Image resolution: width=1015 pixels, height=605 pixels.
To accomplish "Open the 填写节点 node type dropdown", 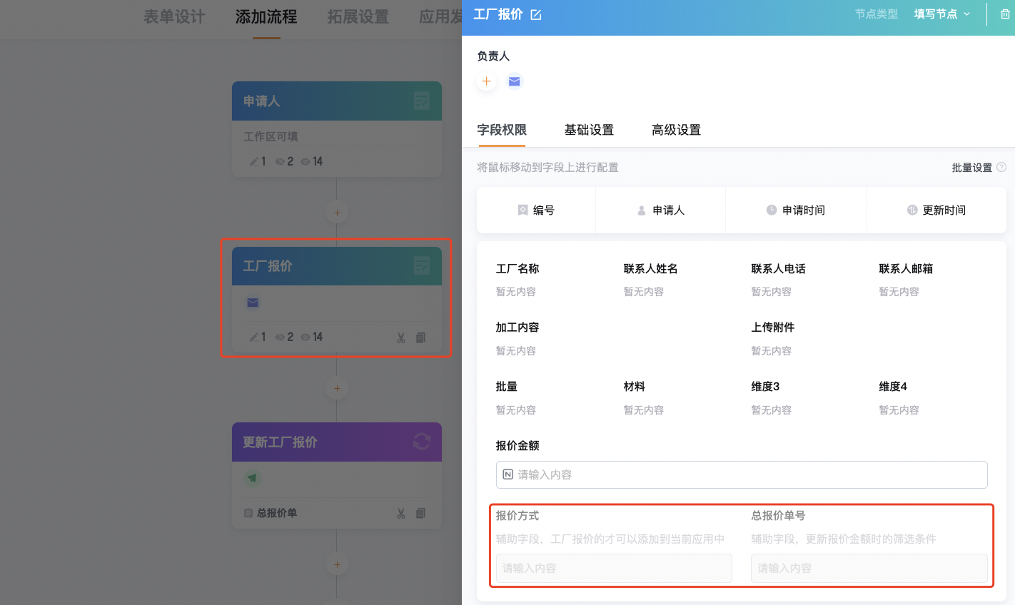I will tap(942, 14).
